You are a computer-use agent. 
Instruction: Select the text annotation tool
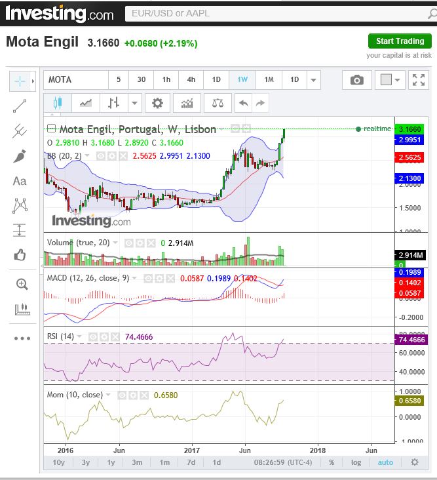20,181
